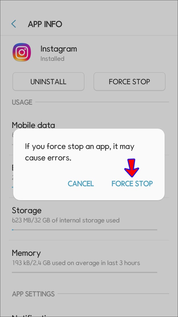Tap FORCE STOP button beside Uninstall
Screen dimensions: 178x317
[130, 82]
